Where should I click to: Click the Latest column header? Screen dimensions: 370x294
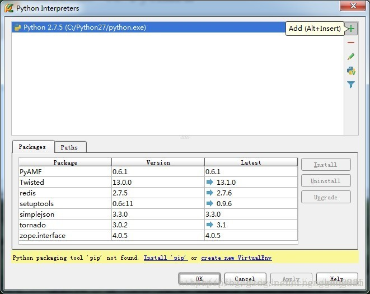click(x=251, y=162)
